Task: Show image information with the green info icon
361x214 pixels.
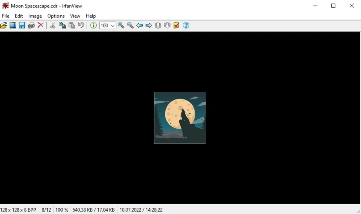Action: (x=93, y=25)
